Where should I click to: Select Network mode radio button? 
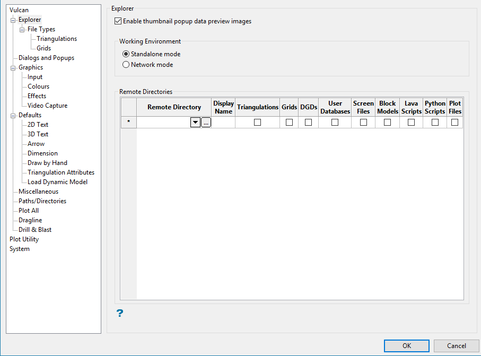click(126, 65)
